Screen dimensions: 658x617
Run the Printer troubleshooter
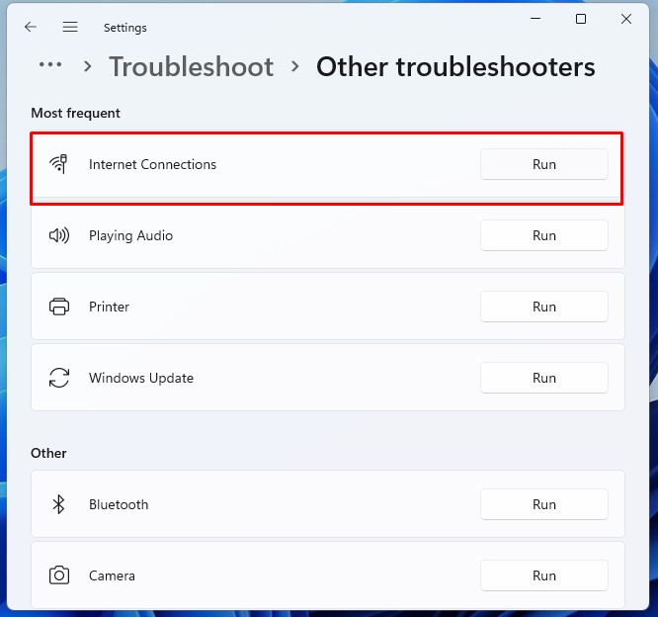point(543,307)
